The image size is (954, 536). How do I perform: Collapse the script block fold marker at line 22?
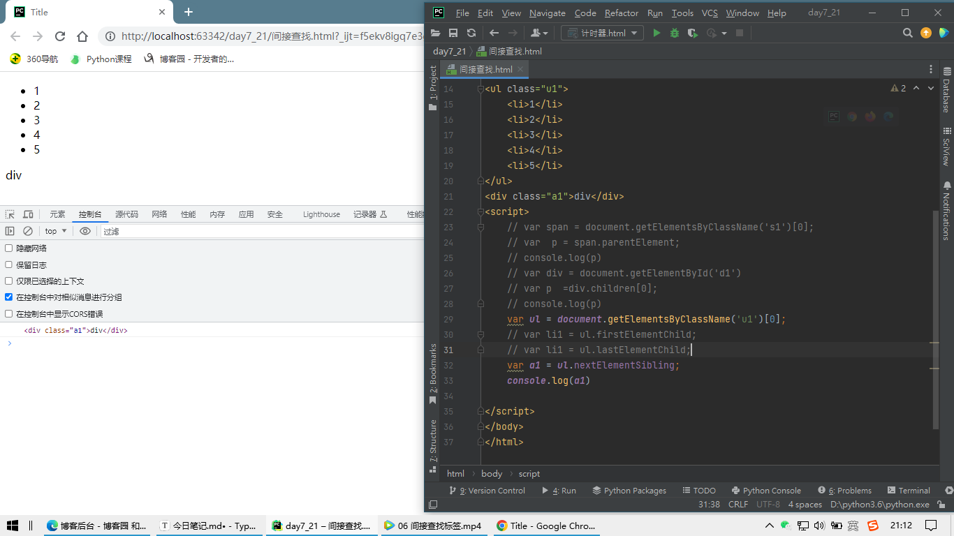coord(480,212)
